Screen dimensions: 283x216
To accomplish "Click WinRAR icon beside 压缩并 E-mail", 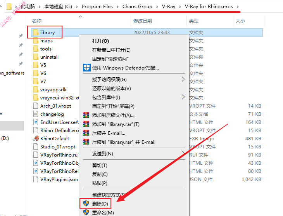I will point(86,133).
